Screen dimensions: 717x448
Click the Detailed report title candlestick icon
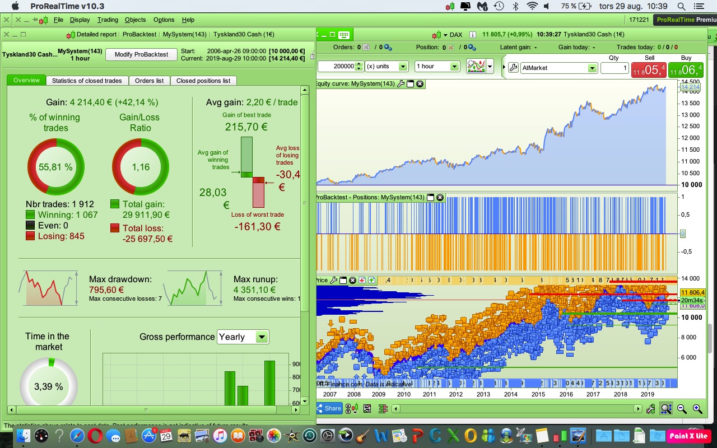click(x=71, y=35)
